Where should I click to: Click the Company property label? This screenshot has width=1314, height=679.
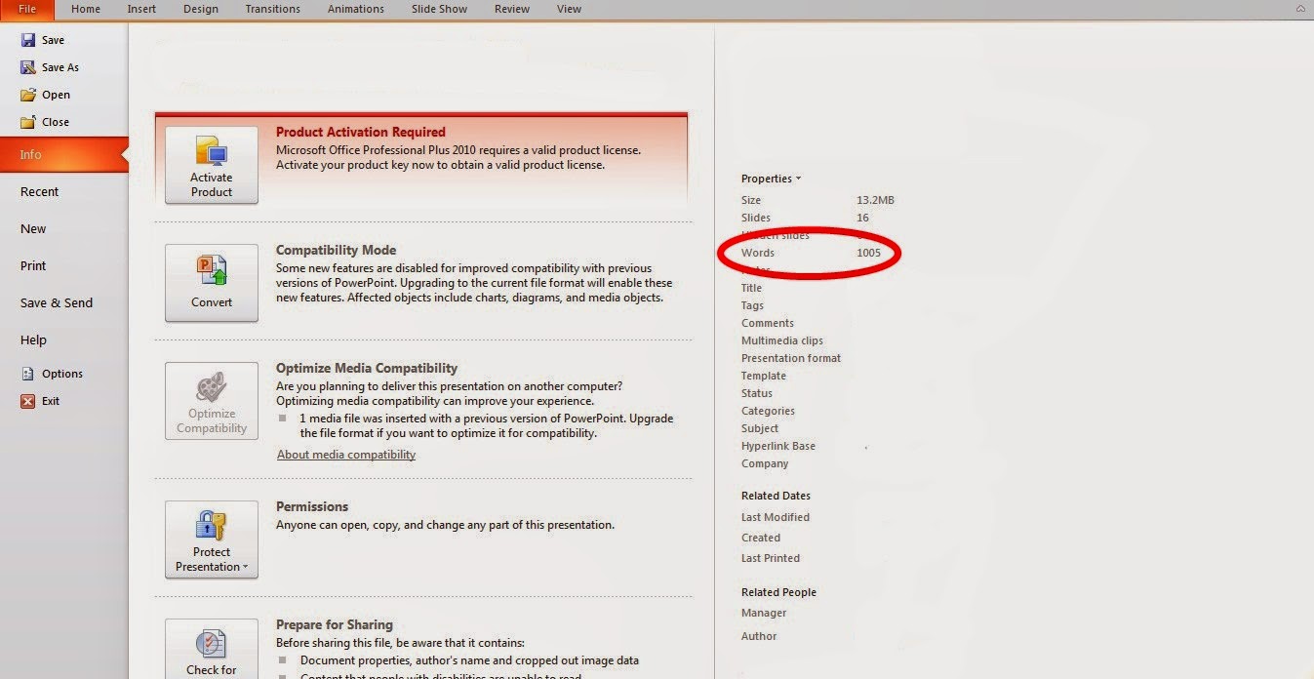pos(765,463)
